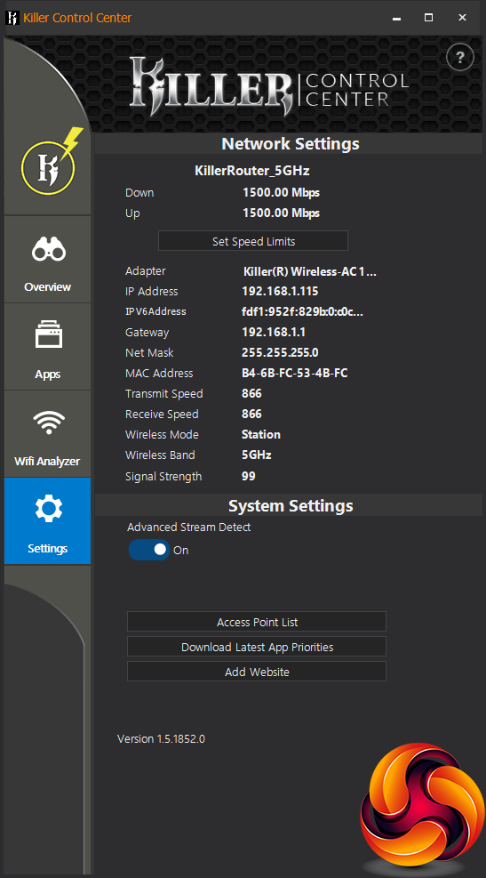Click the Adapter name Killer(R) Wireless-AC
The height and width of the screenshot is (878, 486).
(310, 272)
